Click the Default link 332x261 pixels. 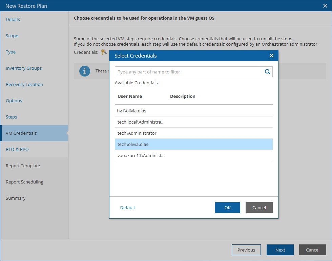pos(127,208)
